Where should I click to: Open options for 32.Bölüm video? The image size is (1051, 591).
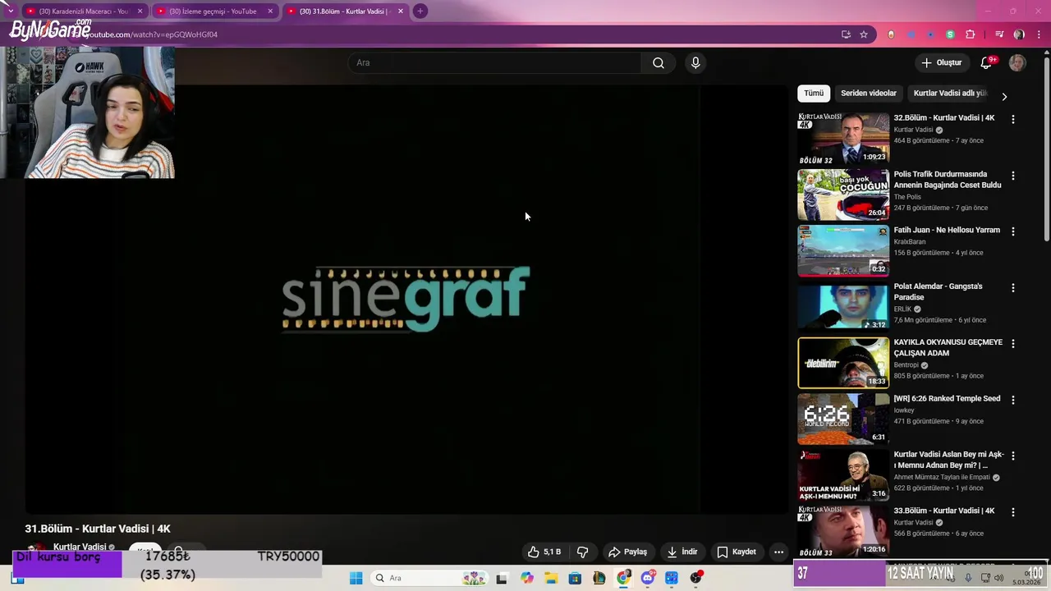(1012, 119)
